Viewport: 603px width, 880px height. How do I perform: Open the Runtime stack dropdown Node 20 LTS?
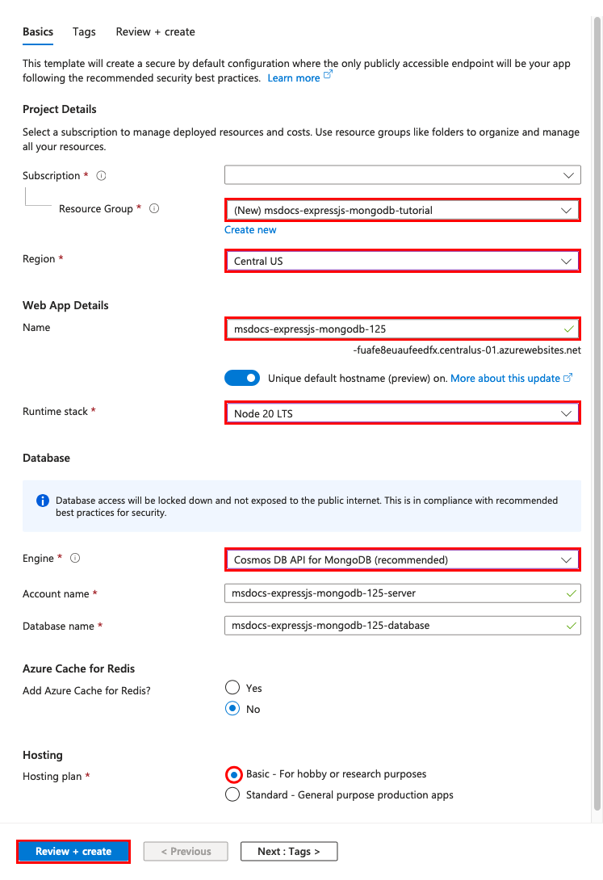[x=403, y=413]
